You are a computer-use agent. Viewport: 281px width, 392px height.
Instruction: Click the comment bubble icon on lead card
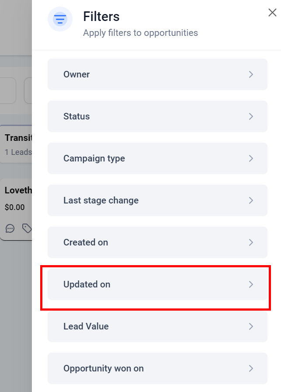tap(10, 228)
